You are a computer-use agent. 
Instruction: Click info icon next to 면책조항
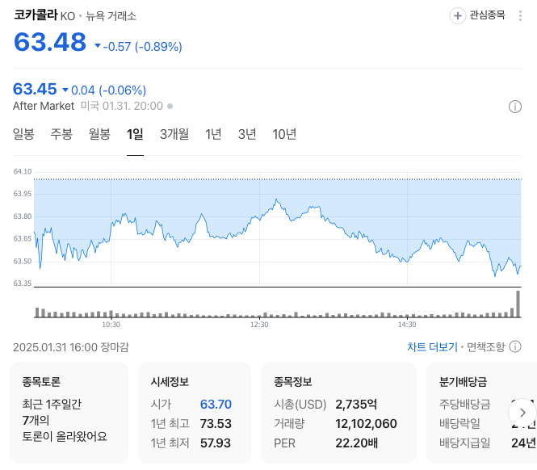pyautogui.click(x=515, y=346)
